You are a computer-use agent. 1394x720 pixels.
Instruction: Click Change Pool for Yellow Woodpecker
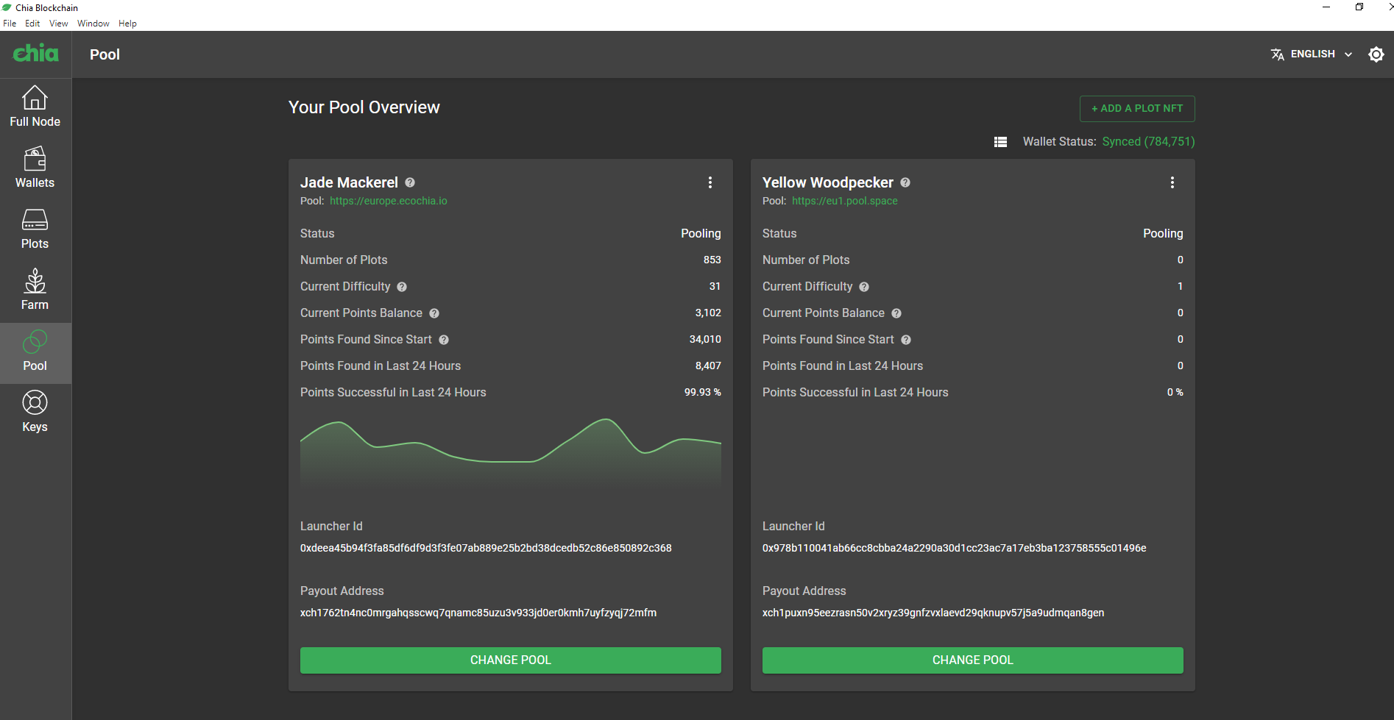tap(973, 660)
